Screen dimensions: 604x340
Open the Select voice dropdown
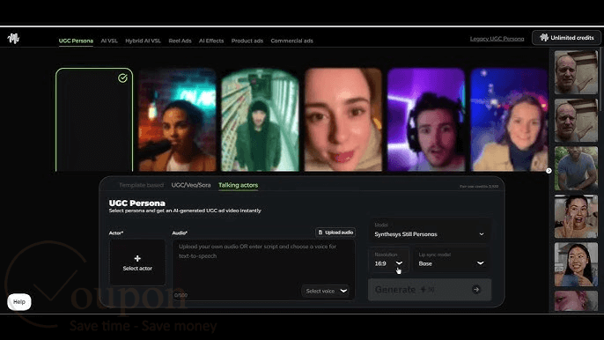pos(326,291)
